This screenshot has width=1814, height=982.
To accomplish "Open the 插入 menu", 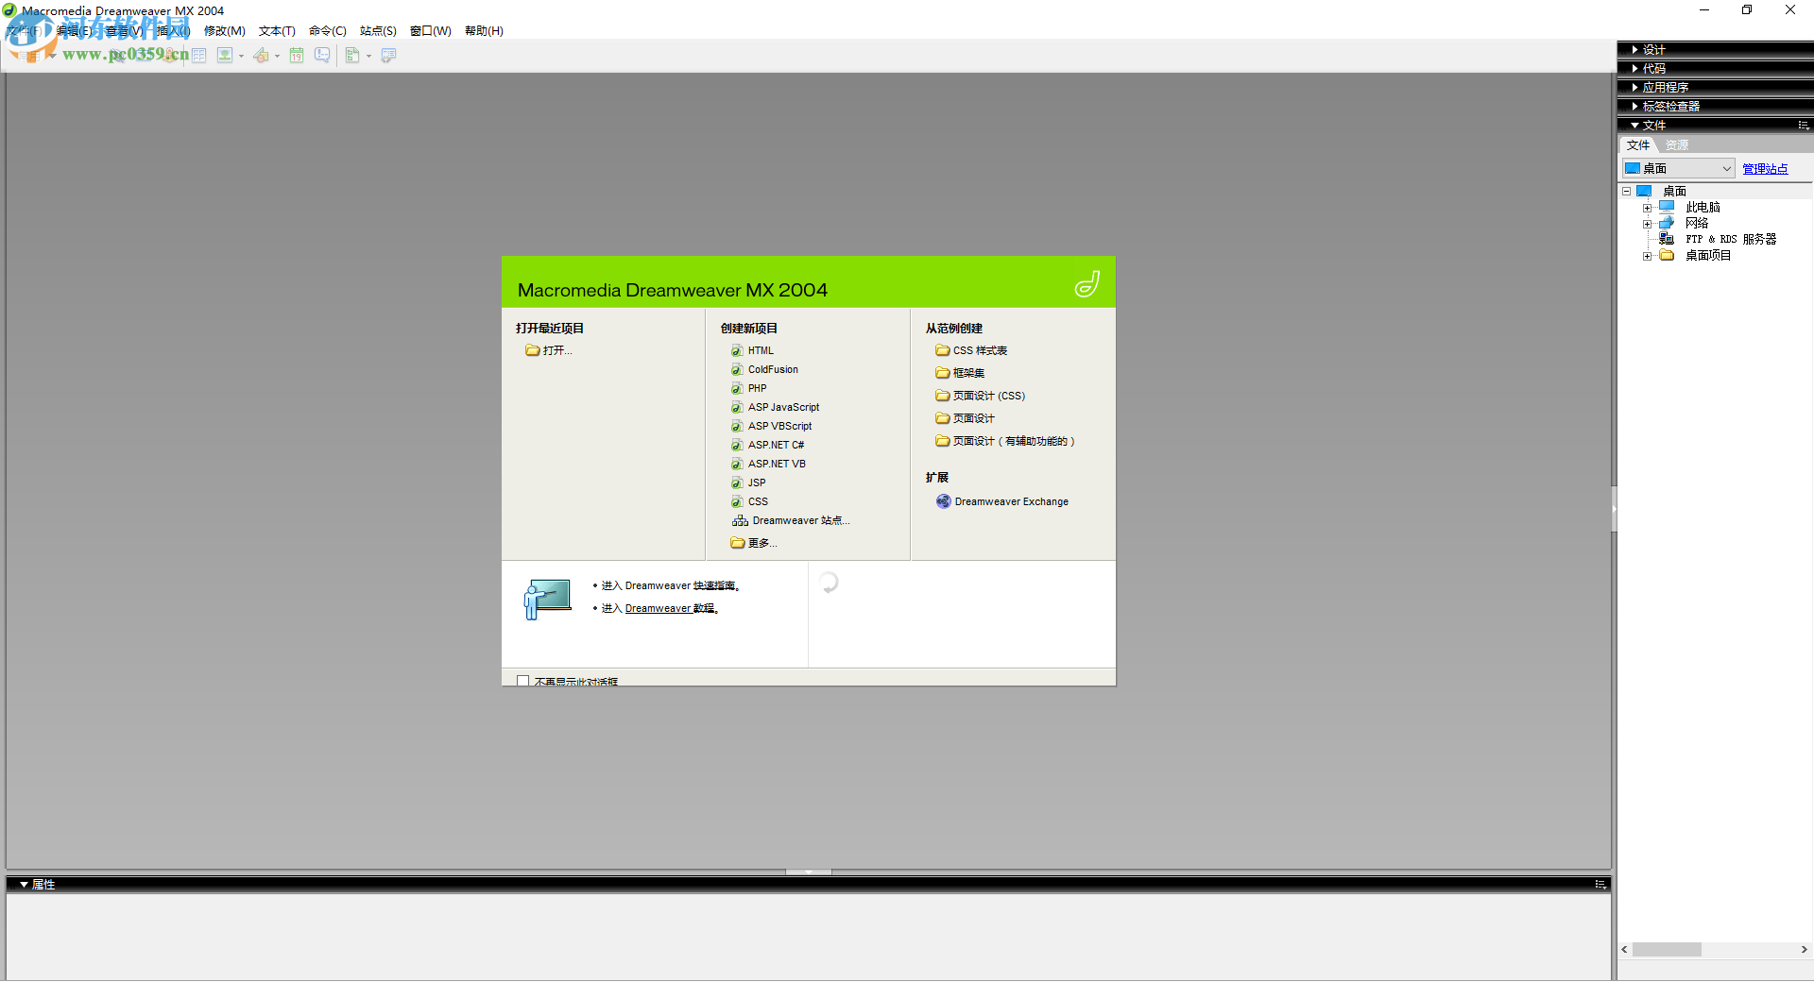I will pyautogui.click(x=171, y=30).
